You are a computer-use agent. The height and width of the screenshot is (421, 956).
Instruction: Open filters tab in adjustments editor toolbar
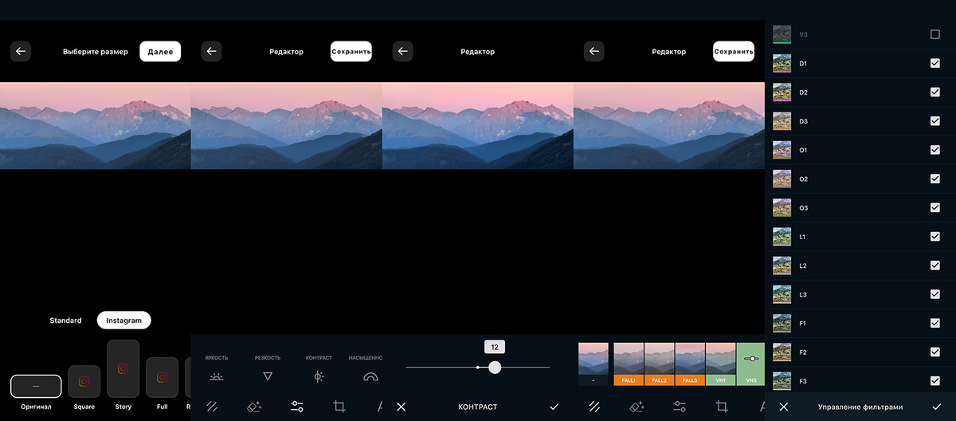pos(212,407)
